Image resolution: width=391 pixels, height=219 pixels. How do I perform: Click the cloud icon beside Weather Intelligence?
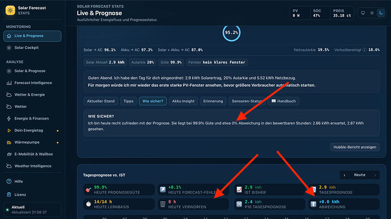9,166
